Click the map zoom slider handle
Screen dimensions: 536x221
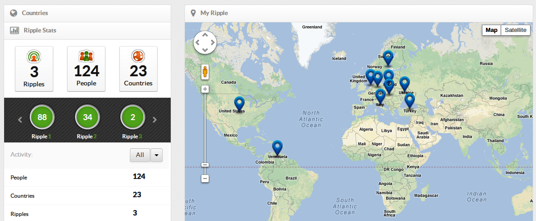tap(205, 165)
